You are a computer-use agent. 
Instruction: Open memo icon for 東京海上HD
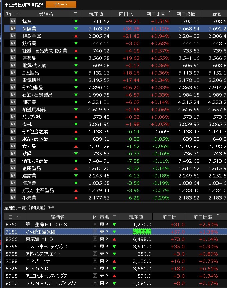[x=95, y=239]
